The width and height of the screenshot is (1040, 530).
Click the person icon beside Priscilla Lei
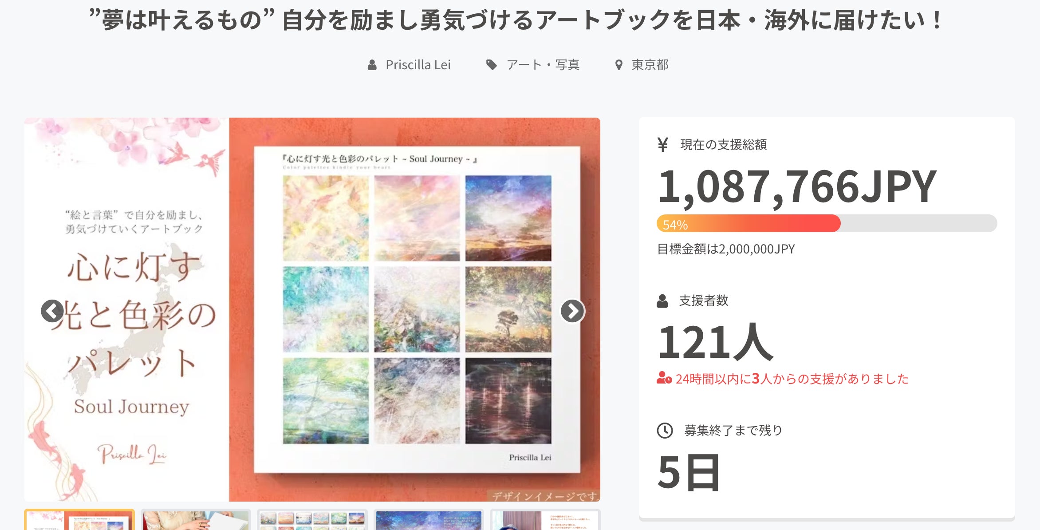coord(372,65)
